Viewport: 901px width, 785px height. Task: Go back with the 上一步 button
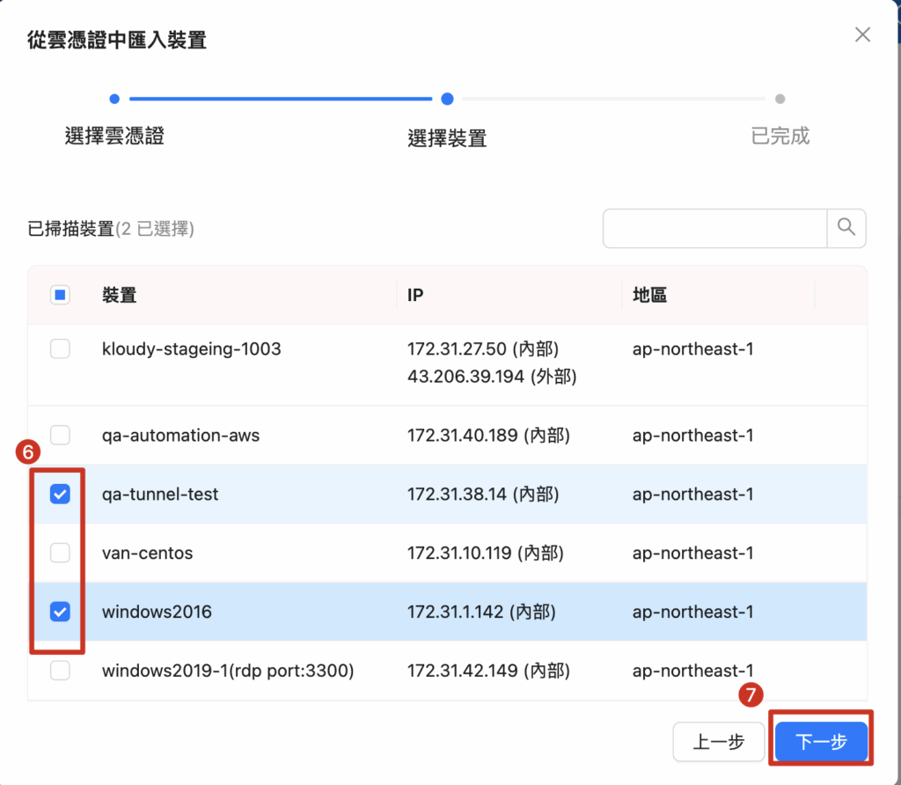720,742
